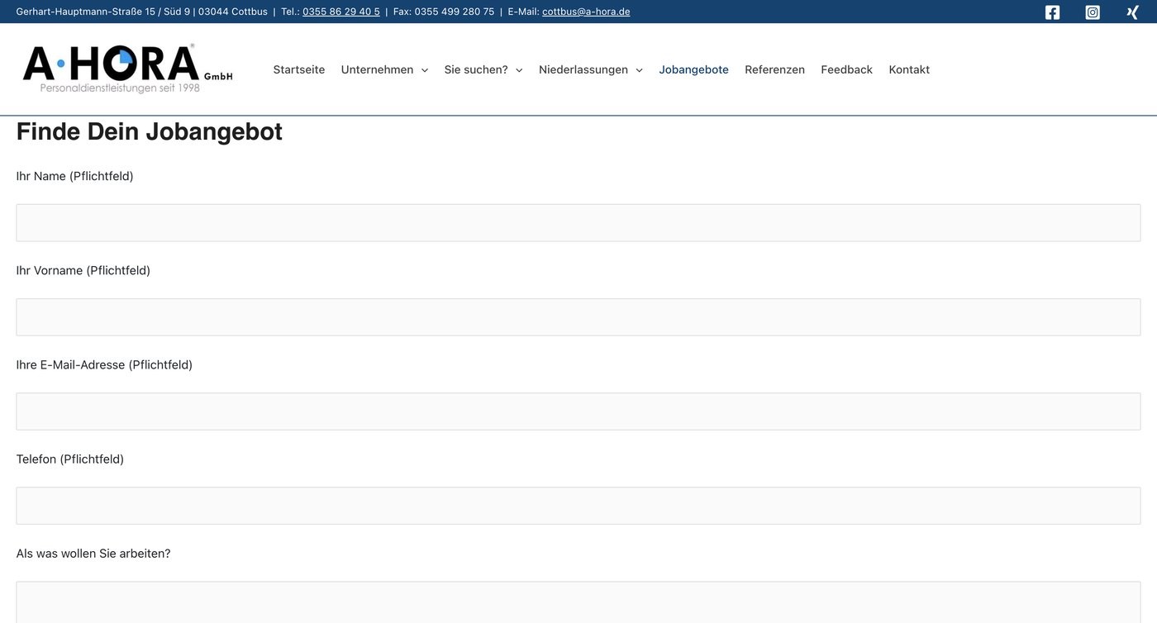Focus the Ihr Name input field
The image size is (1157, 623).
(x=578, y=223)
